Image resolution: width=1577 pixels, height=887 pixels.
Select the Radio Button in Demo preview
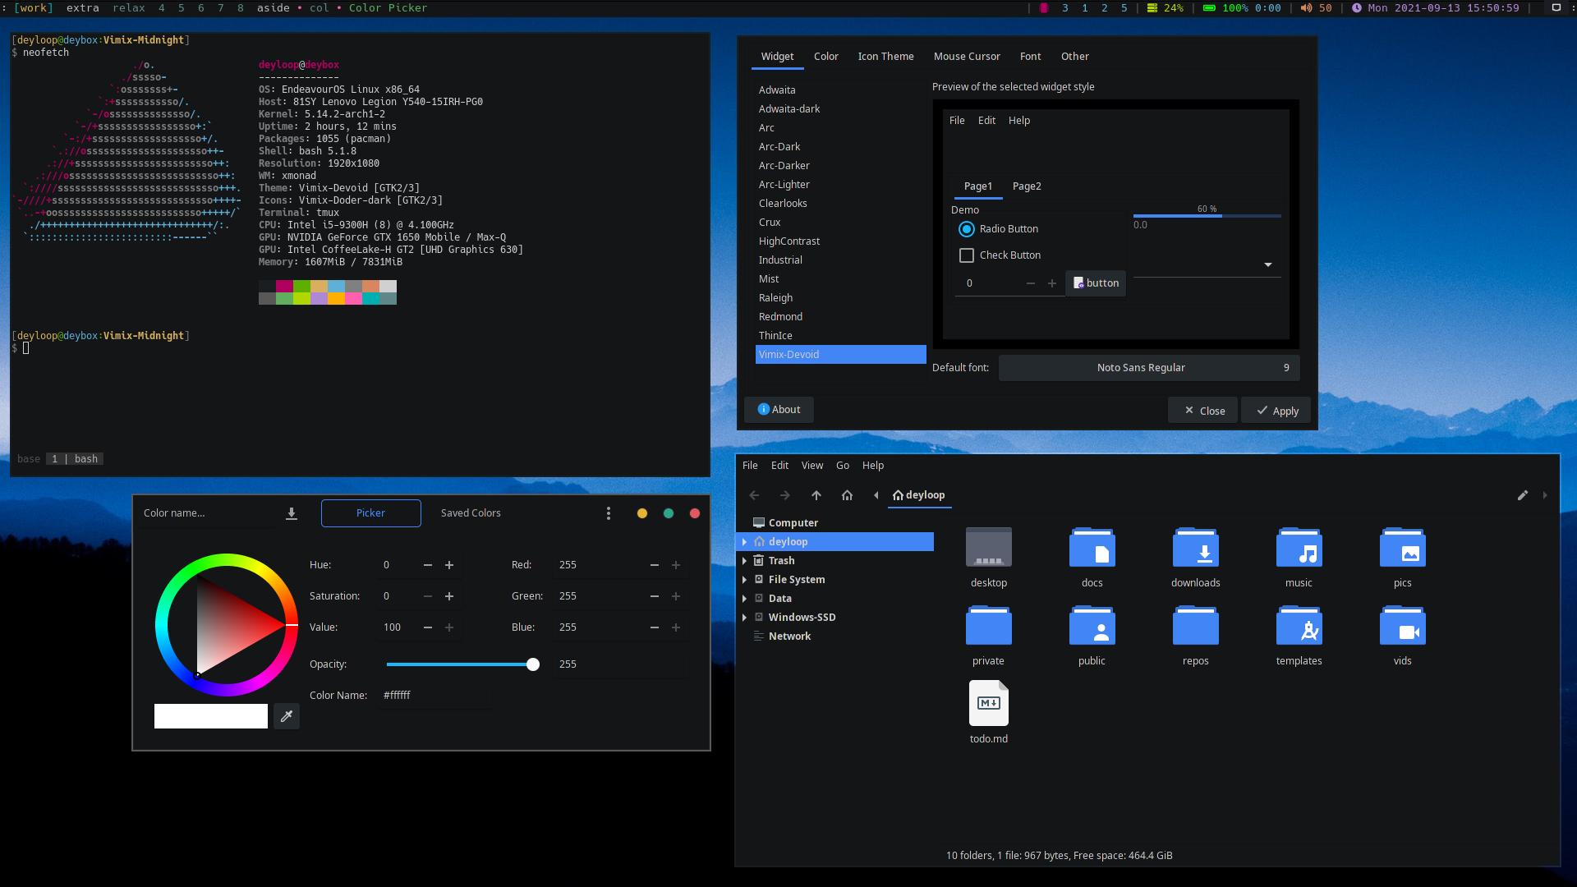967,229
